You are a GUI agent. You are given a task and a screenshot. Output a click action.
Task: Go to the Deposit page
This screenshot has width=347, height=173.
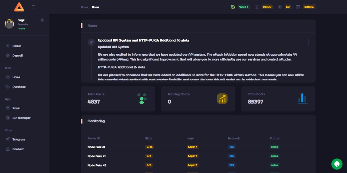pos(18,56)
